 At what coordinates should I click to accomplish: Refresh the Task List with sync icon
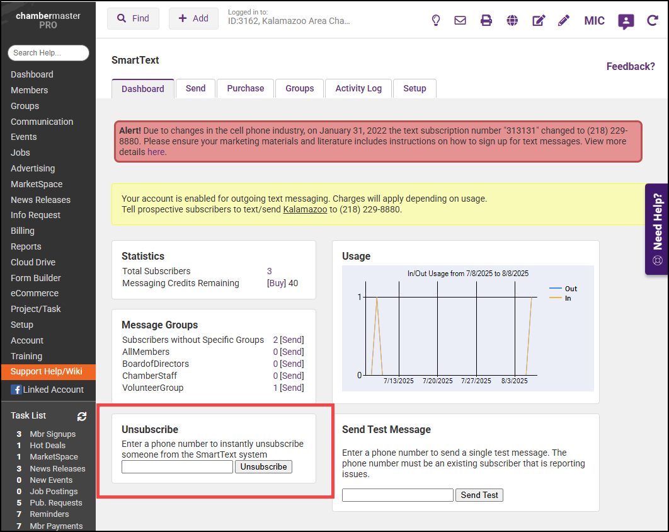(x=82, y=416)
